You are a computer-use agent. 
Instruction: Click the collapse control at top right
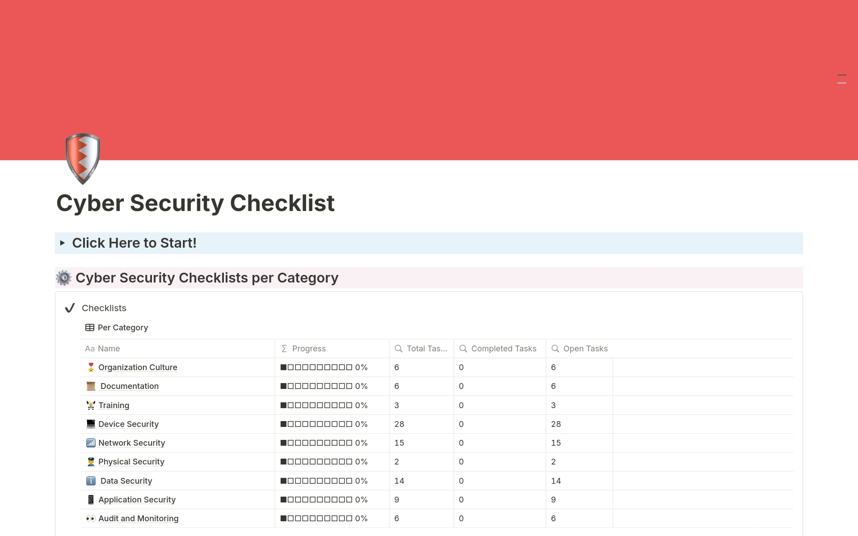coord(842,79)
